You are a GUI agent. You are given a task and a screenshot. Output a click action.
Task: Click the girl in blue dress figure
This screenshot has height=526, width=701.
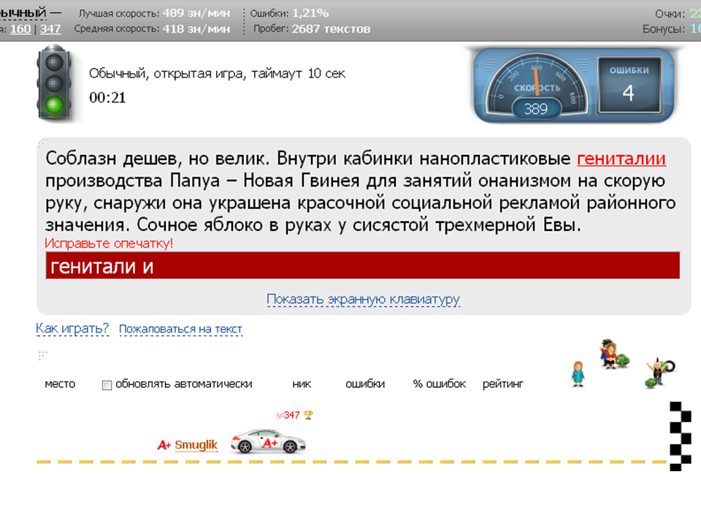tap(578, 374)
